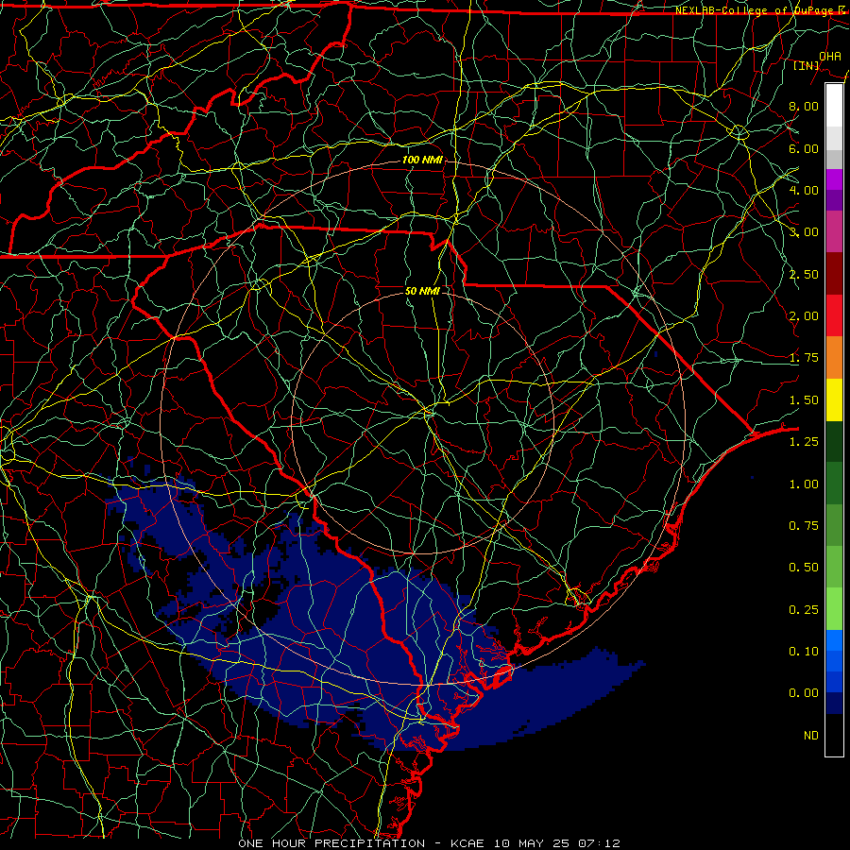
Task: Click the 07:12 timestamp
Action: (x=599, y=843)
